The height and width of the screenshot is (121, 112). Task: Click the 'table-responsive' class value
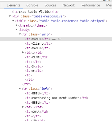(48, 16)
